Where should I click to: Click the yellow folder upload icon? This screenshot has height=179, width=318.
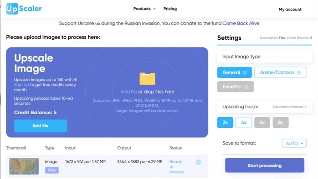[x=147, y=79]
